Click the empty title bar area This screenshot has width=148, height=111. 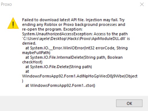(x=75, y=4)
